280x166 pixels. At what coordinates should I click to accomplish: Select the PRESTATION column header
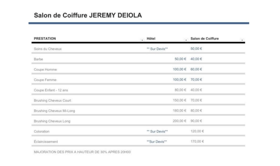[45, 39]
